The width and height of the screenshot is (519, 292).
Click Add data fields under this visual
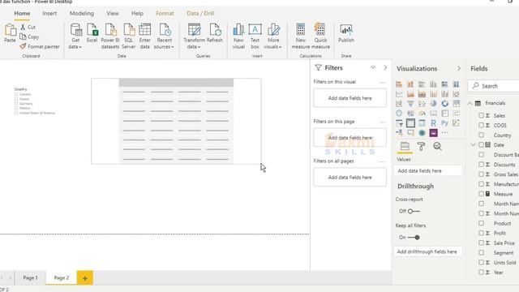(350, 98)
